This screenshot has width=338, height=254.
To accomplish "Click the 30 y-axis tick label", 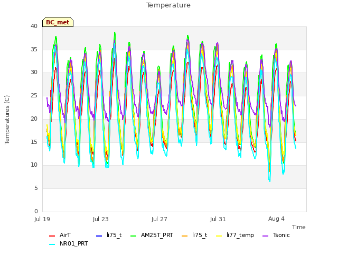I will tap(34, 72).
